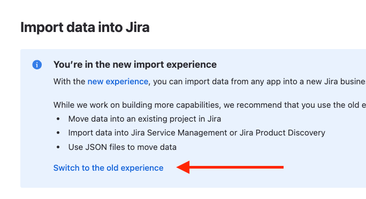Switch to the old experience
The width and height of the screenshot is (366, 199).
pos(108,168)
